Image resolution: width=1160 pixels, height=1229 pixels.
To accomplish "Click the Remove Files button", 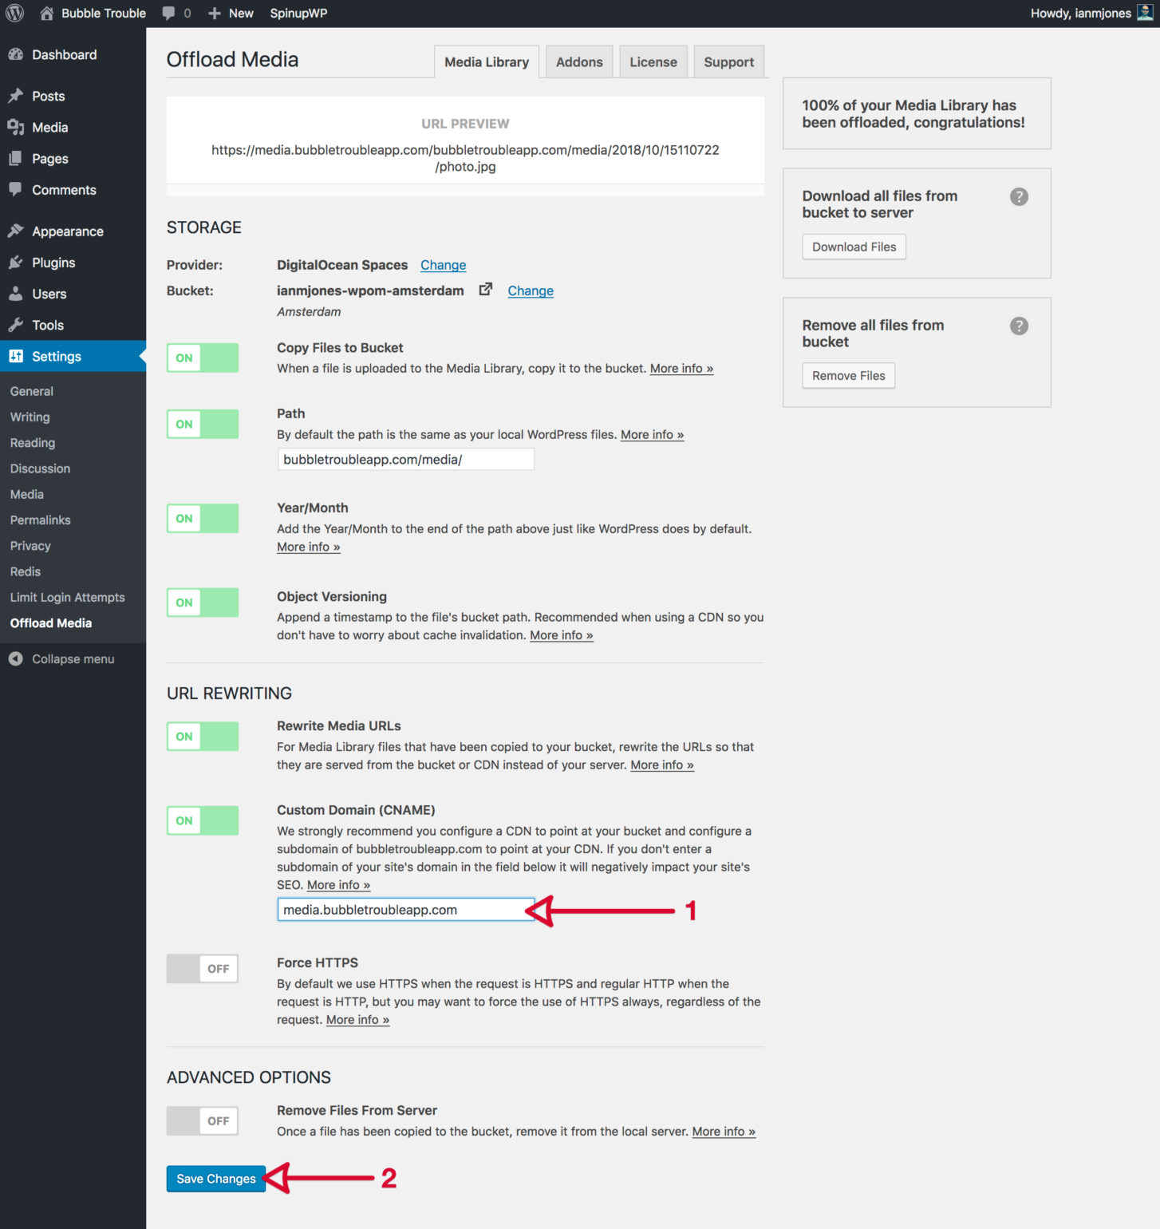I will point(848,376).
